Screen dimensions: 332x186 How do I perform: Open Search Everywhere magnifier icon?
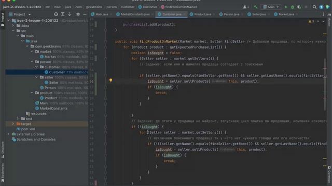tap(314, 7)
